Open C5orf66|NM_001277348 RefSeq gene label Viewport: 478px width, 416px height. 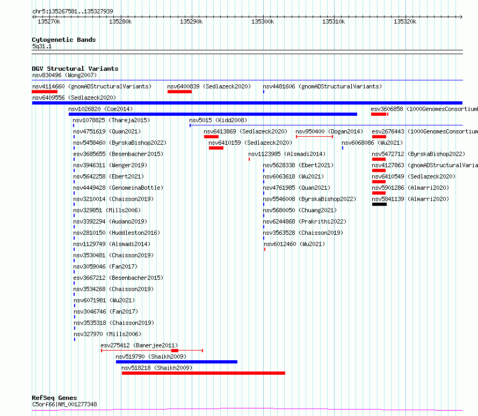coord(64,404)
